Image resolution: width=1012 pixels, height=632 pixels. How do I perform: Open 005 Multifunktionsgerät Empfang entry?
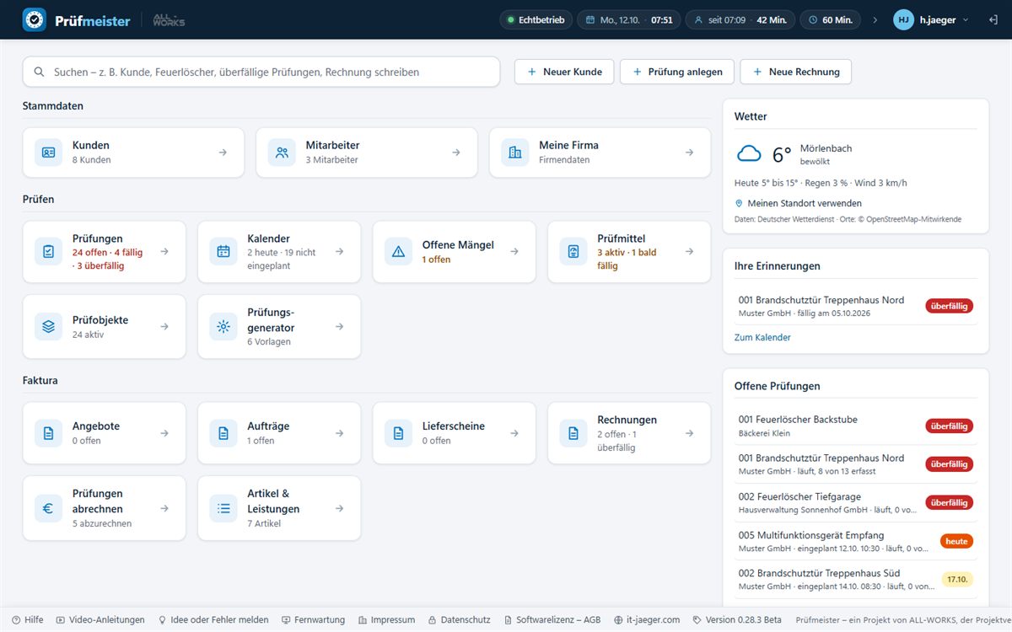point(855,541)
